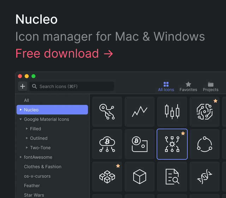Select the document search icon
The image size is (226, 198).
[172, 177]
